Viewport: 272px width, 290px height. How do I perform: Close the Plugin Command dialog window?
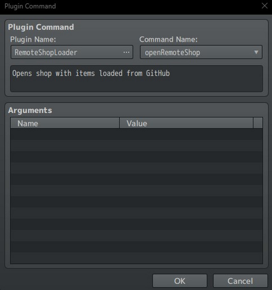tap(264, 6)
